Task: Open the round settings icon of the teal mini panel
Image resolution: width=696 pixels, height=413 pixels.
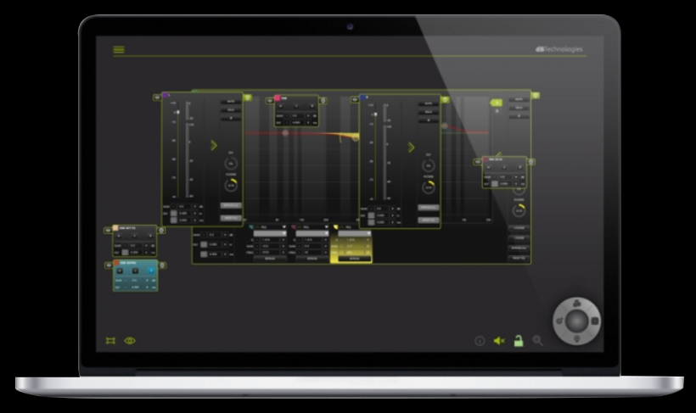Action: coord(162,265)
